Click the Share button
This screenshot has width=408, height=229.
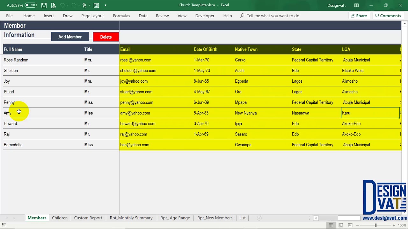359,16
